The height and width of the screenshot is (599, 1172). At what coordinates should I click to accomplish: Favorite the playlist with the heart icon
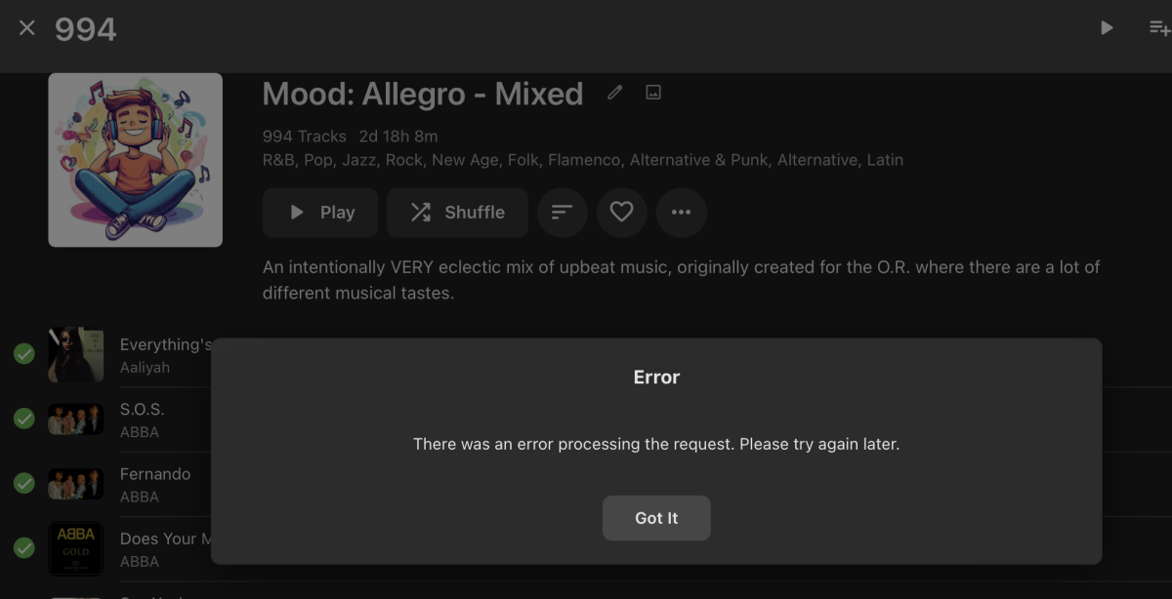[x=621, y=212]
